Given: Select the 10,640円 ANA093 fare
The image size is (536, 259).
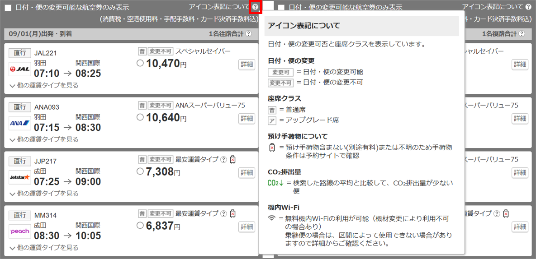Looking at the screenshot, I should click(x=140, y=117).
